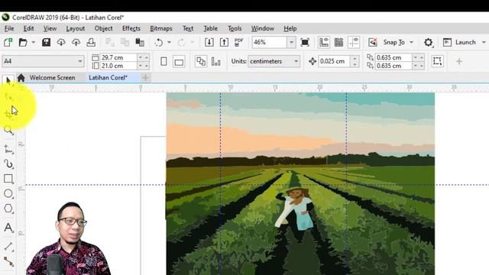Click the traced field image on canvas

[x=300, y=183]
